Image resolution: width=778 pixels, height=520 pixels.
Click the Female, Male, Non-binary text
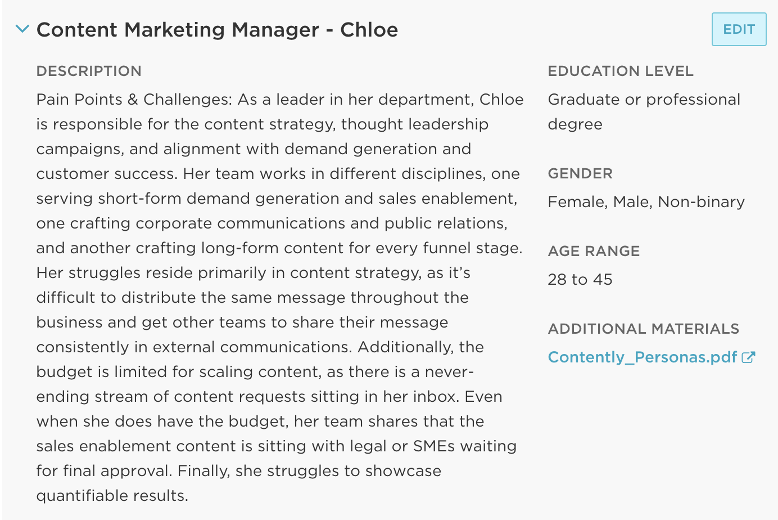(x=646, y=202)
